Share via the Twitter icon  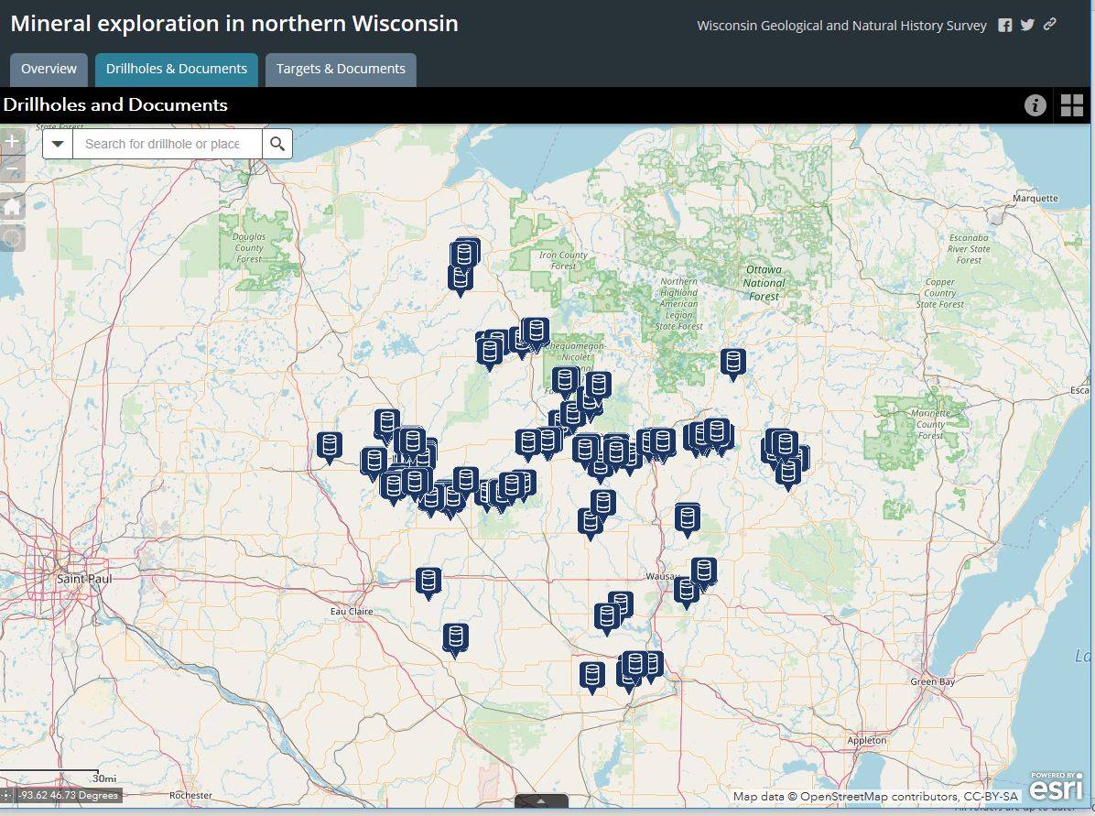[x=1027, y=25]
